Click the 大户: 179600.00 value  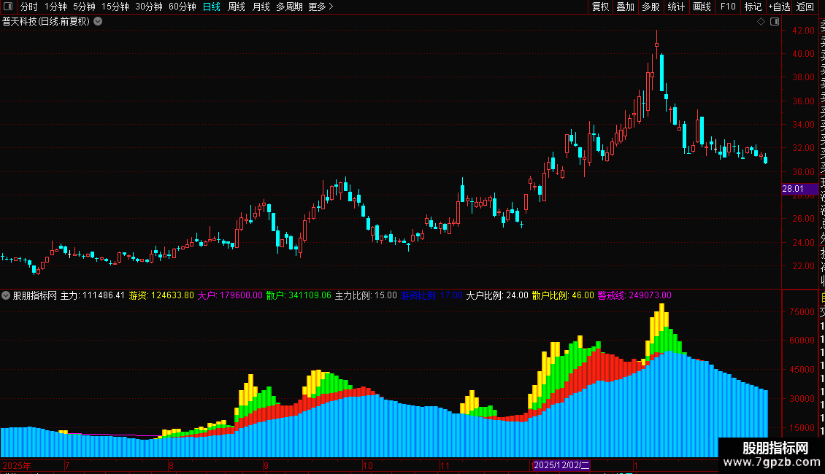point(230,295)
